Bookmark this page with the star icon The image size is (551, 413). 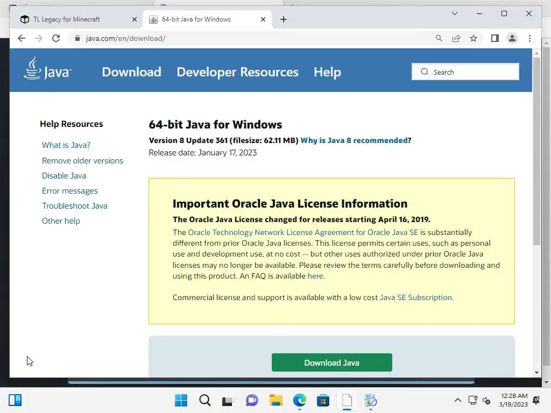[474, 38]
